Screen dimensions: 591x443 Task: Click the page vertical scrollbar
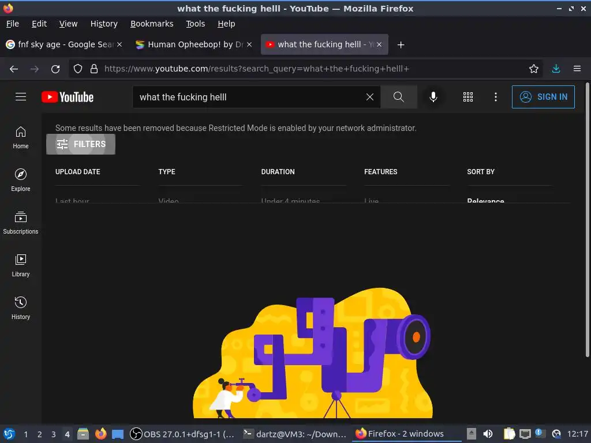pos(587,220)
